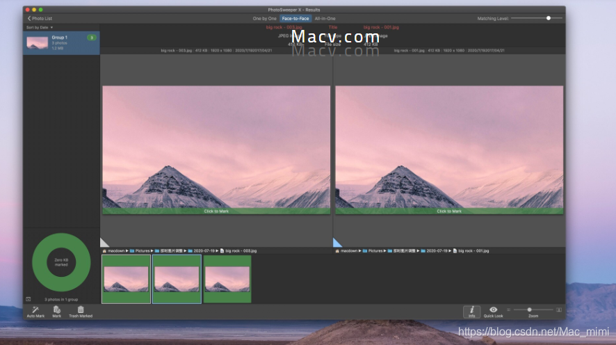This screenshot has height=345, width=616.
Task: Click the right photo details info line
Action: pos(449,51)
